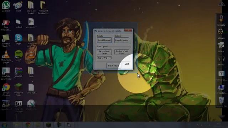The width and height of the screenshot is (228, 128).
Task: Open Help & Support in side dock
Action: pyautogui.click(x=221, y=75)
